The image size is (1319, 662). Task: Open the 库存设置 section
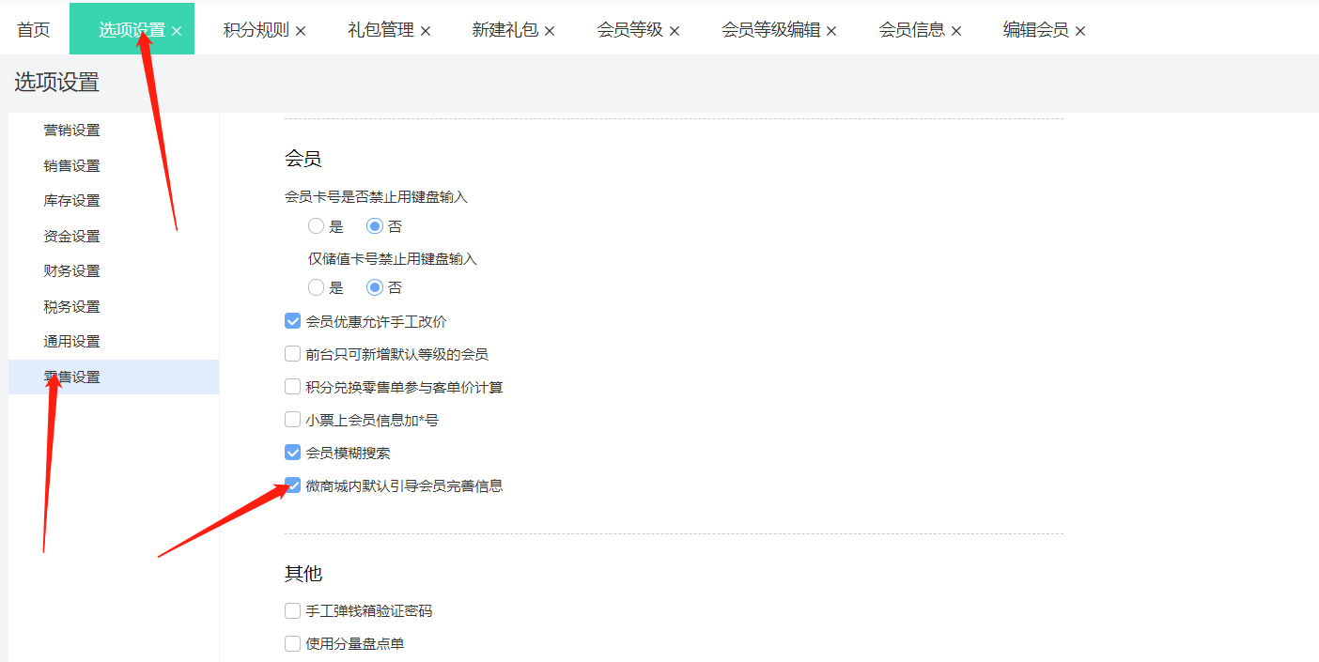(72, 199)
